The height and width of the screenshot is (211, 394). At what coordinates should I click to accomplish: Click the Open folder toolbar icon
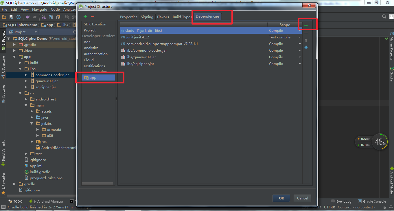point(4,17)
